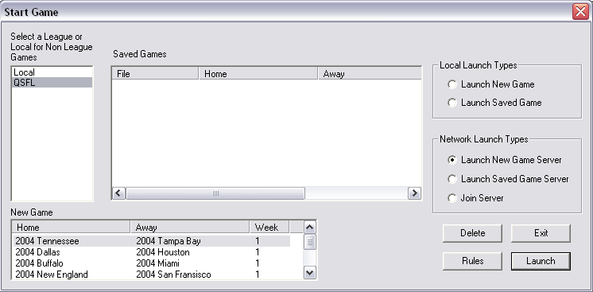The width and height of the screenshot is (593, 292).
Task: Click the New Game list up arrow
Action: click(310, 228)
